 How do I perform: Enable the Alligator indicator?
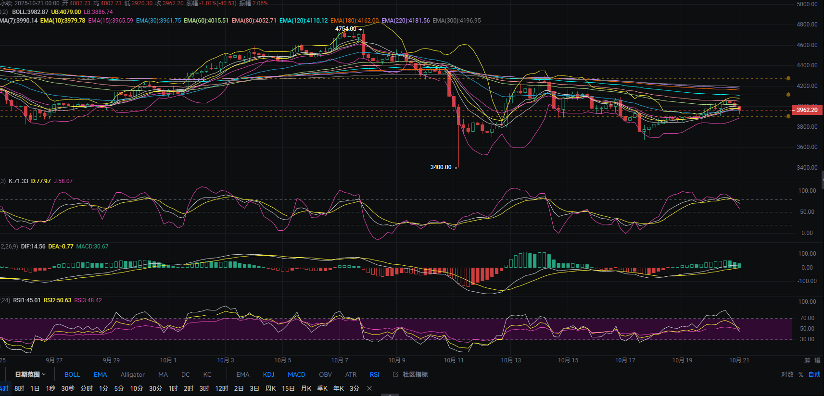[132, 374]
